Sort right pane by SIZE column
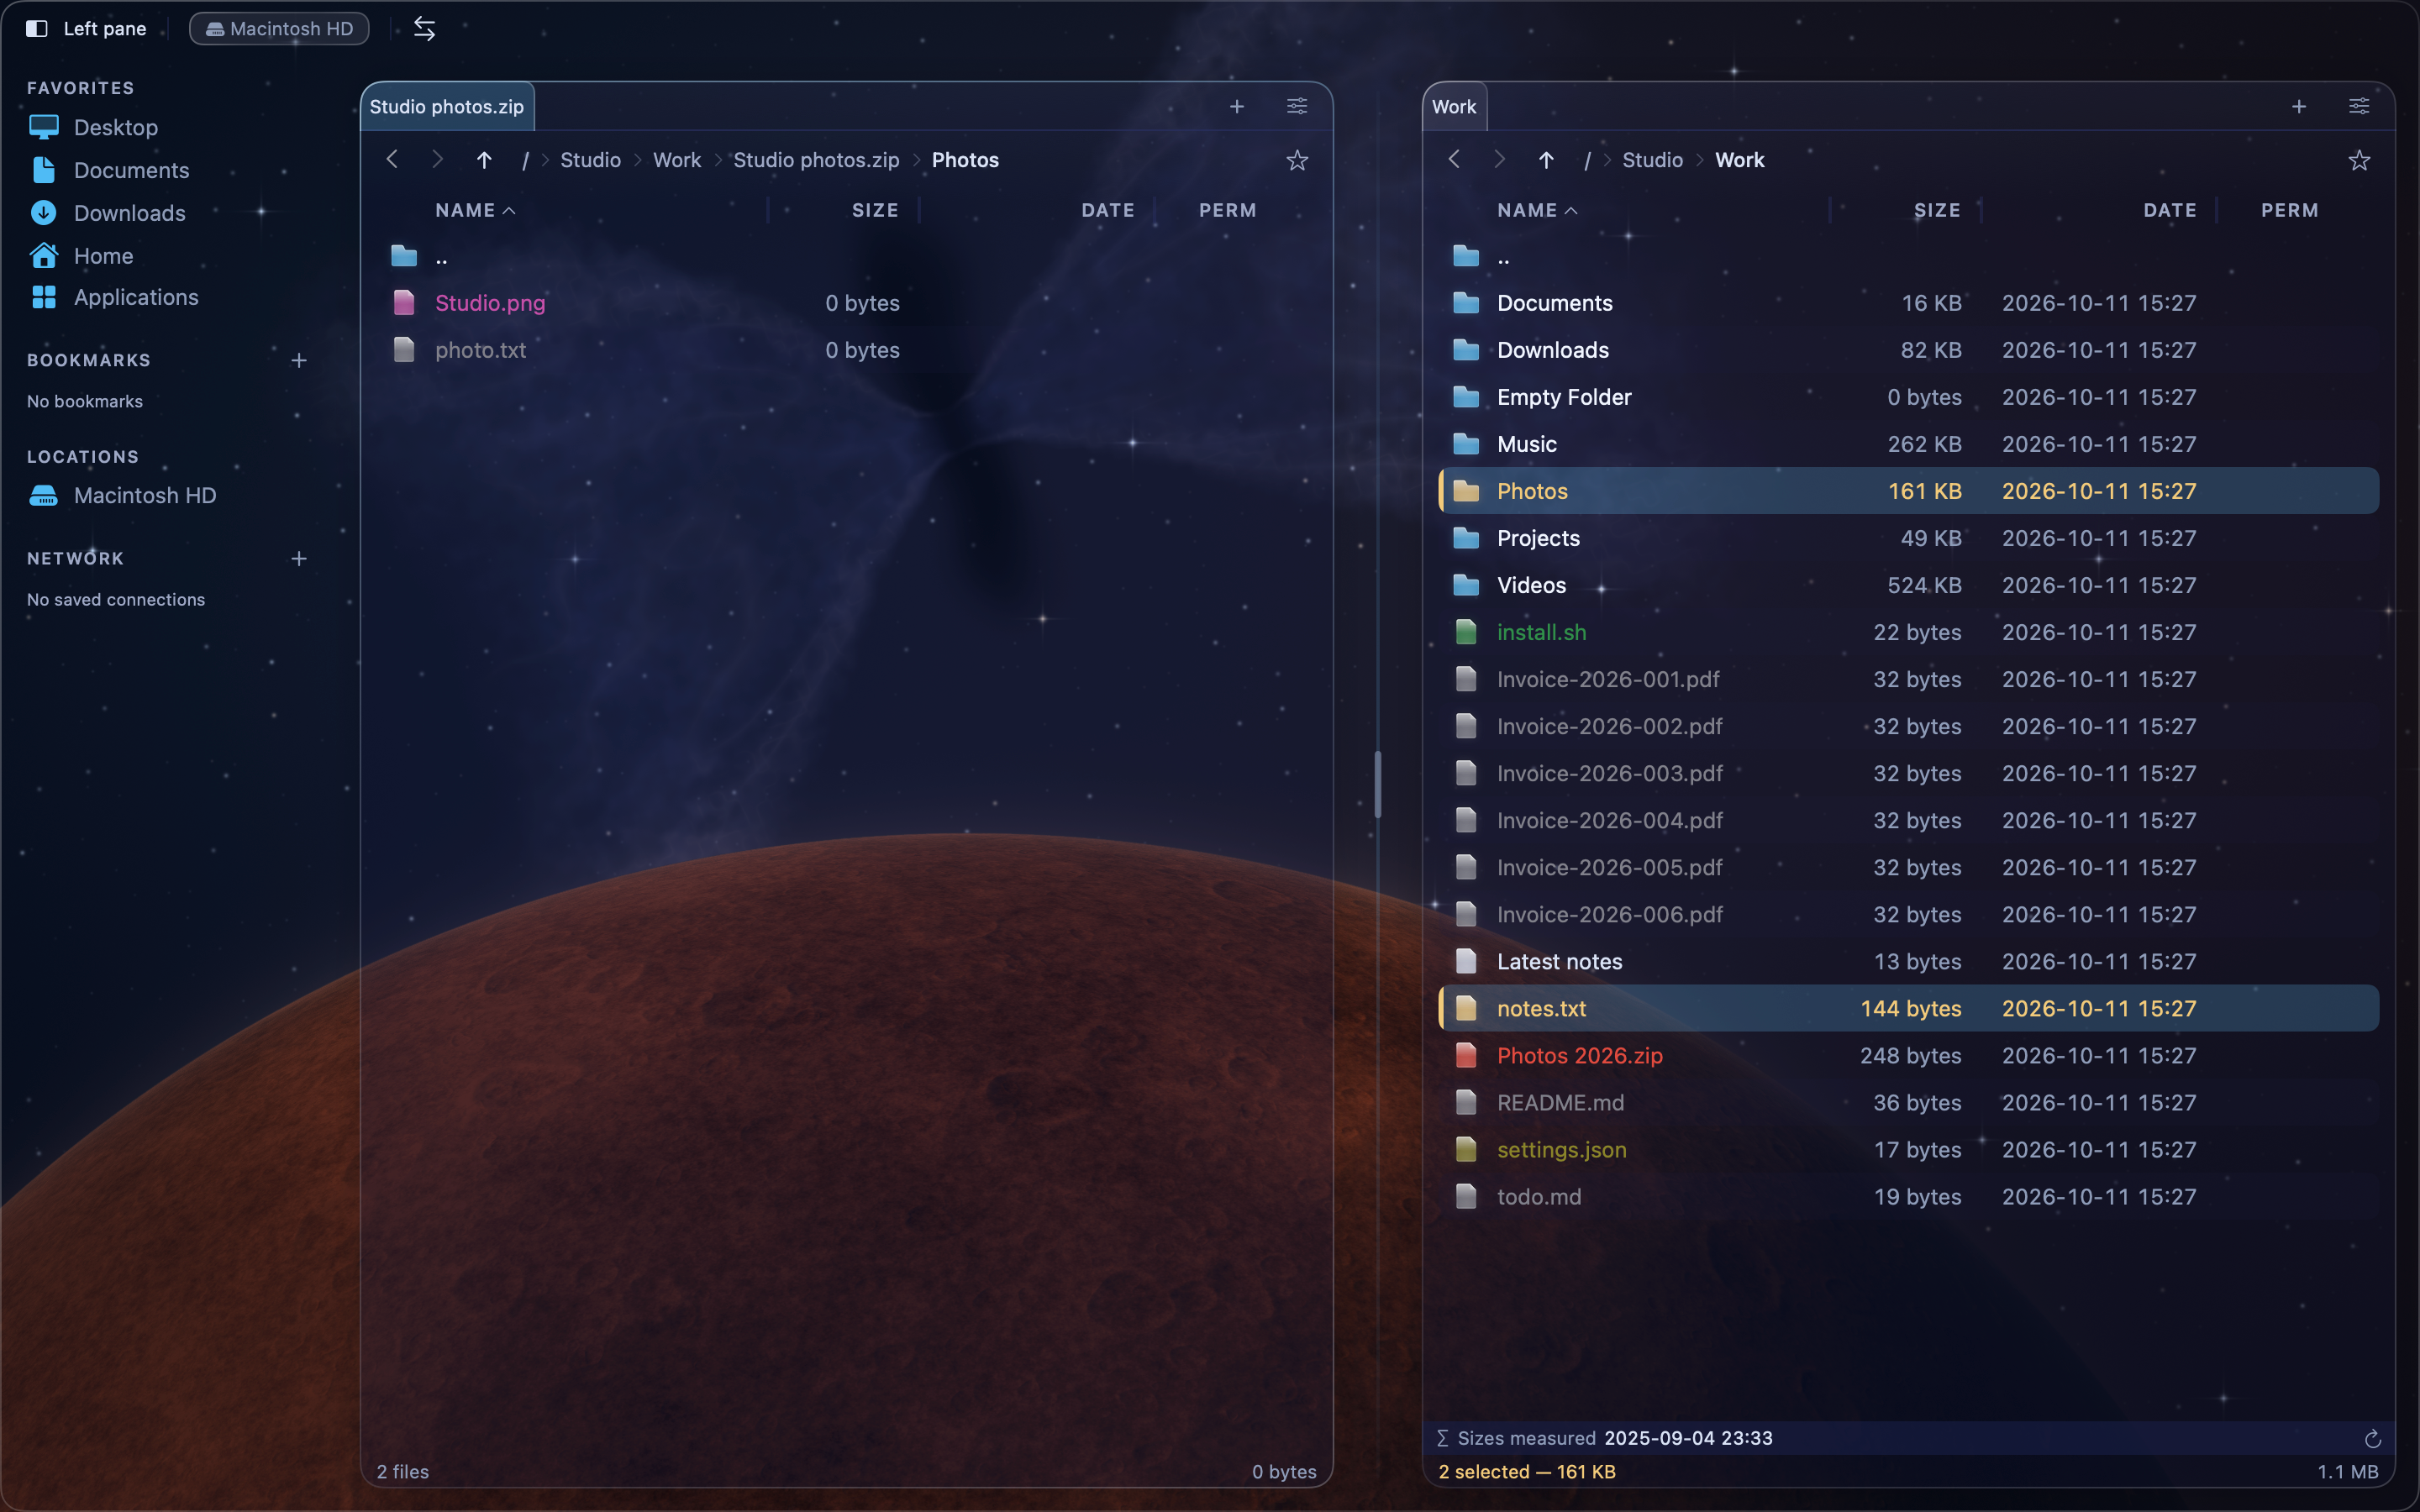 1937,210
